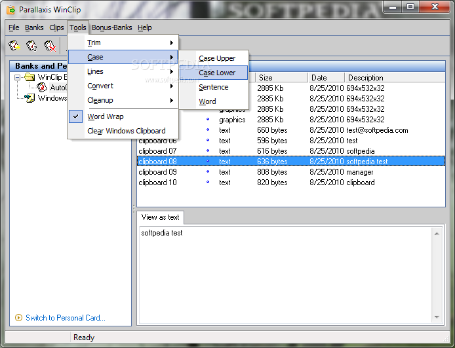Open the Banks menu
455x348 pixels.
point(34,27)
